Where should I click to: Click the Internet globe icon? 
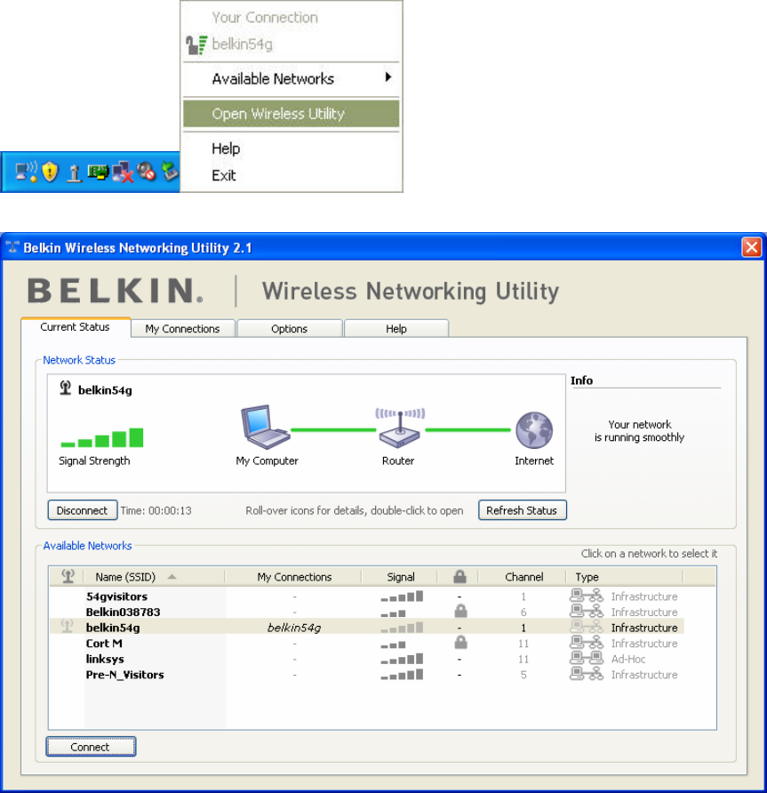534,430
